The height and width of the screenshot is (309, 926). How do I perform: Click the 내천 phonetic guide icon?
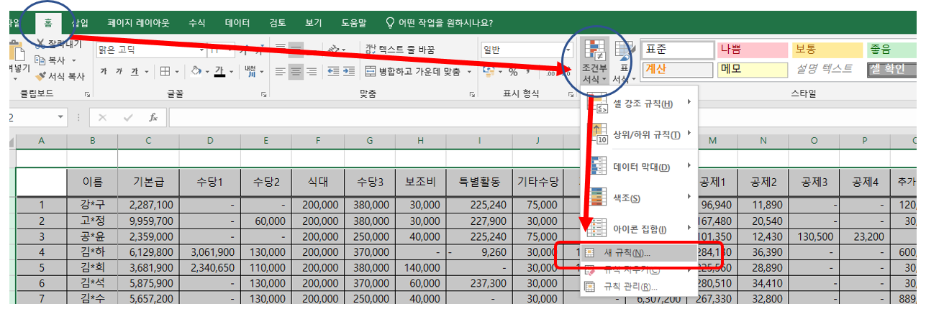pos(249,71)
